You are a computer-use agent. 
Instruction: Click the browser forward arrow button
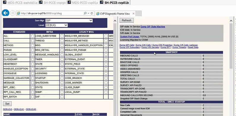tap(13, 13)
